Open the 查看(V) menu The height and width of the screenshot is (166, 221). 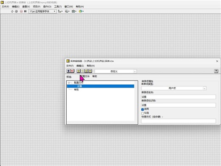point(26,7)
